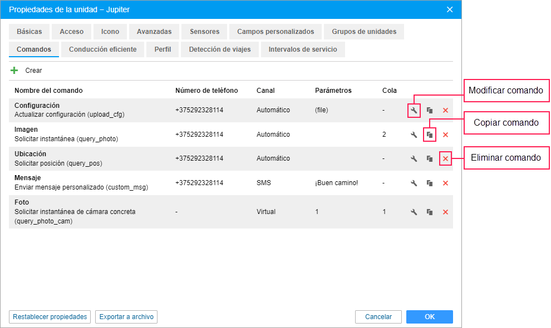Click 'Solicitar instantánea (query_photo)' text
The width and height of the screenshot is (551, 328).
(x=66, y=139)
